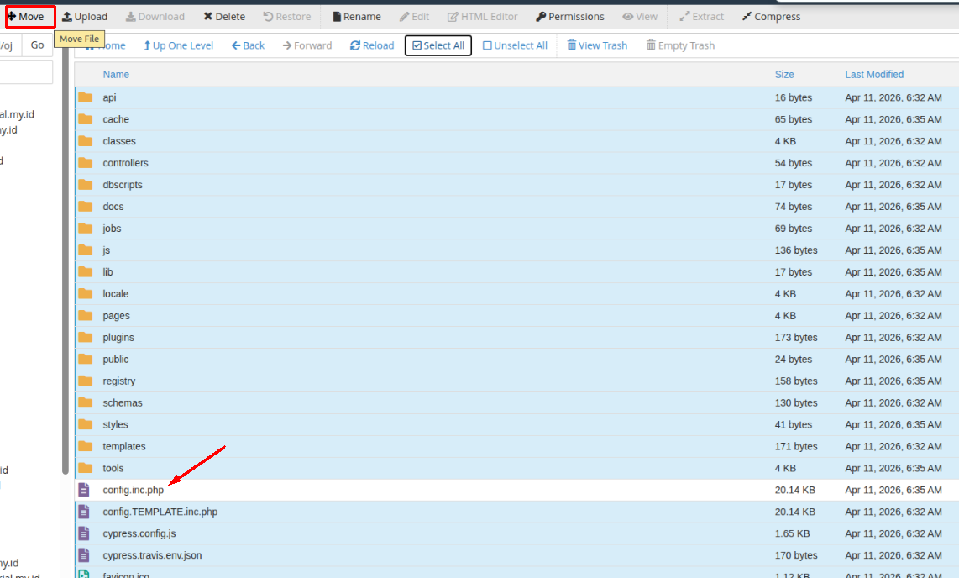Select the registry folder name

pyautogui.click(x=118, y=381)
